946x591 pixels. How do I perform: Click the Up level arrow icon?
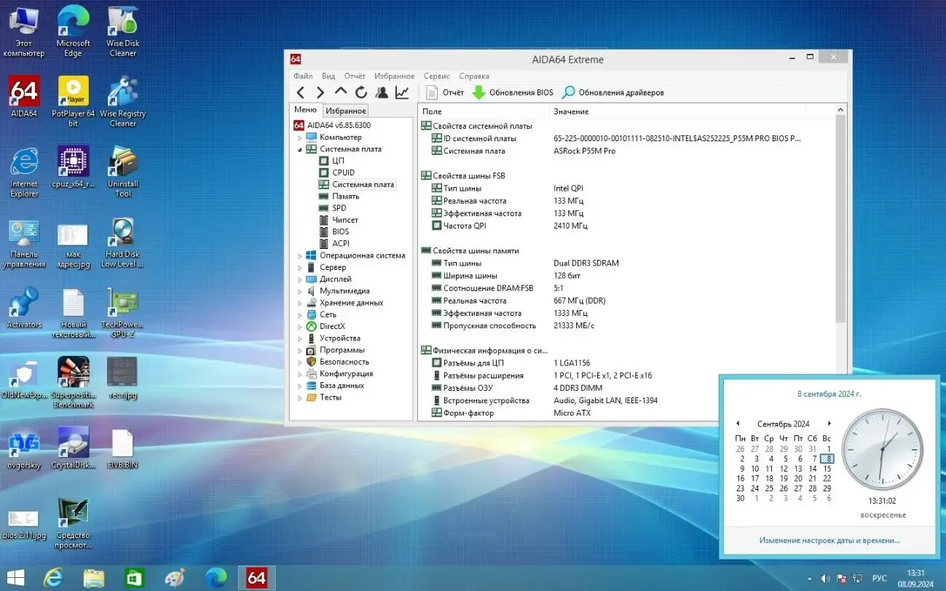[x=340, y=92]
